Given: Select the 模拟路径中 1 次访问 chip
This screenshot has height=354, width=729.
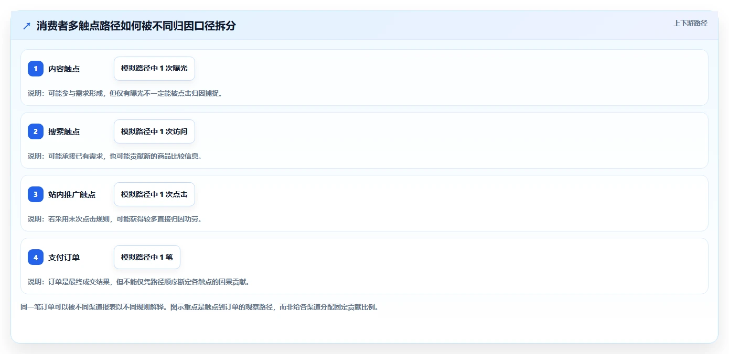Looking at the screenshot, I should [x=154, y=131].
